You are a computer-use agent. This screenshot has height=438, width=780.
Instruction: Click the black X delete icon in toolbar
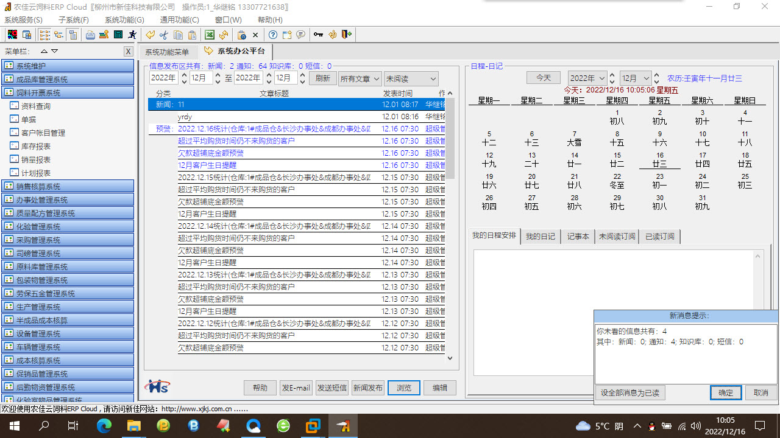click(x=255, y=35)
